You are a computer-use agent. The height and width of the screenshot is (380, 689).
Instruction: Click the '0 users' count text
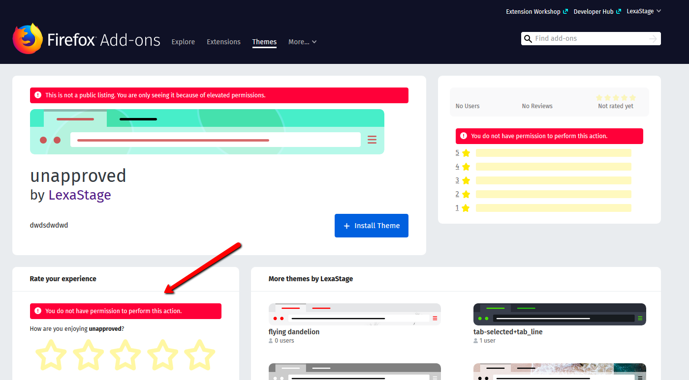click(x=284, y=341)
